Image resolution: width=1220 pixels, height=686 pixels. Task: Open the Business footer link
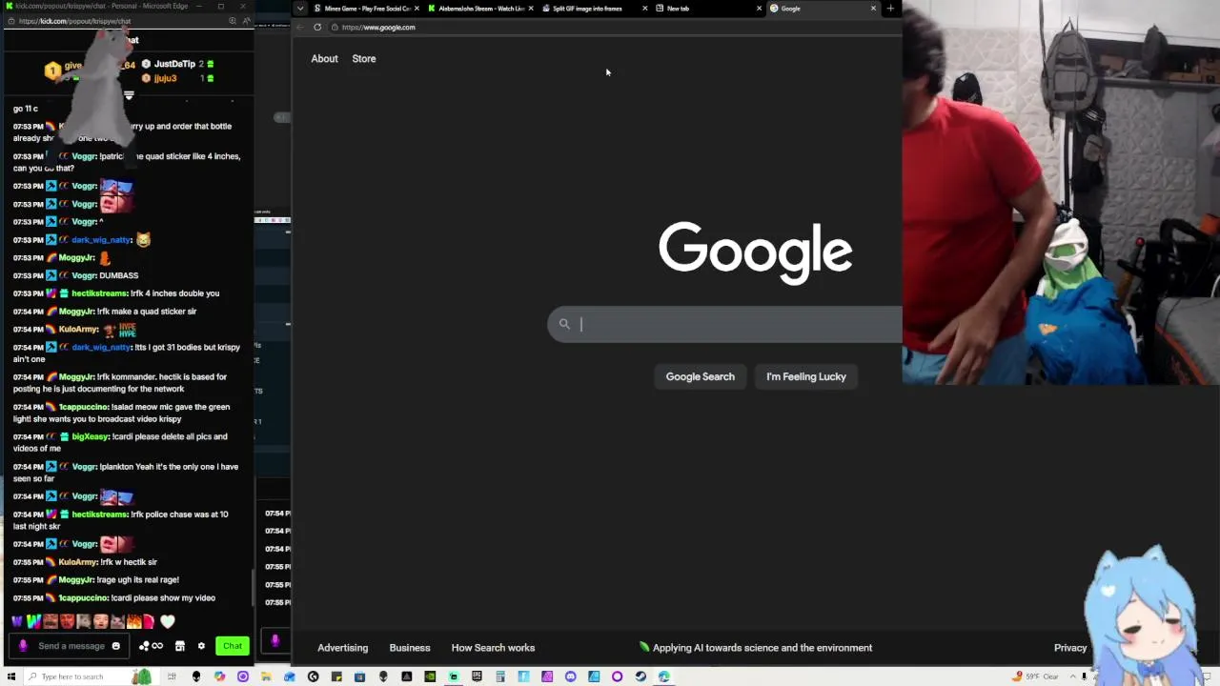410,648
